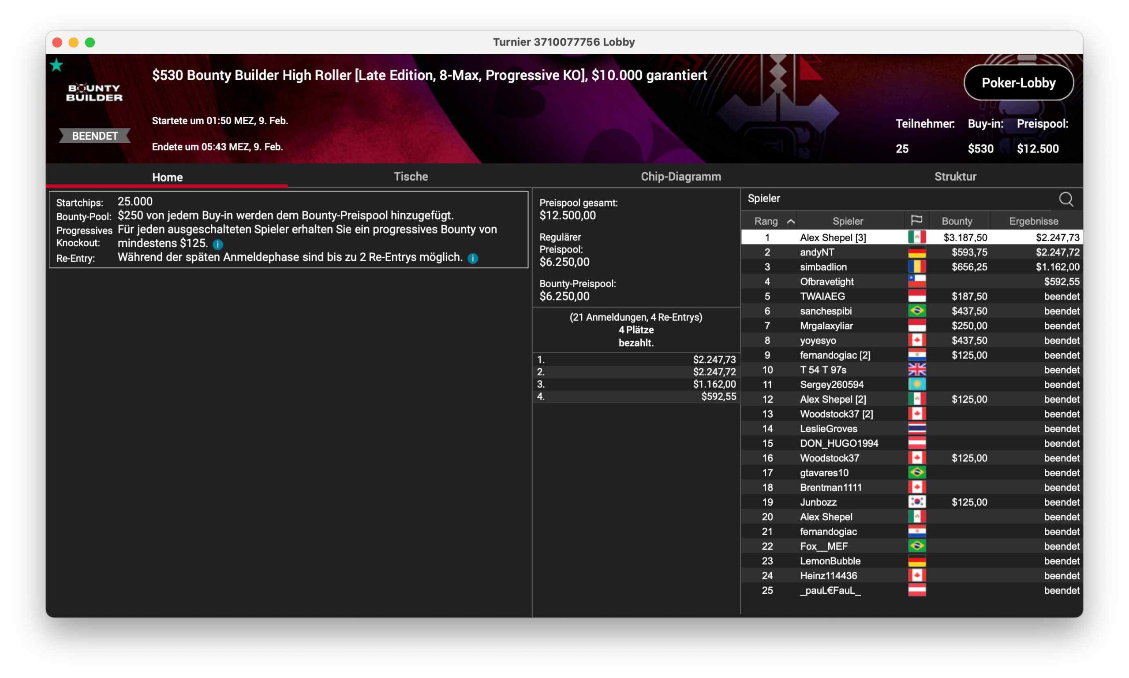Click the Poker-Lobby button
The image size is (1129, 678).
click(1018, 83)
